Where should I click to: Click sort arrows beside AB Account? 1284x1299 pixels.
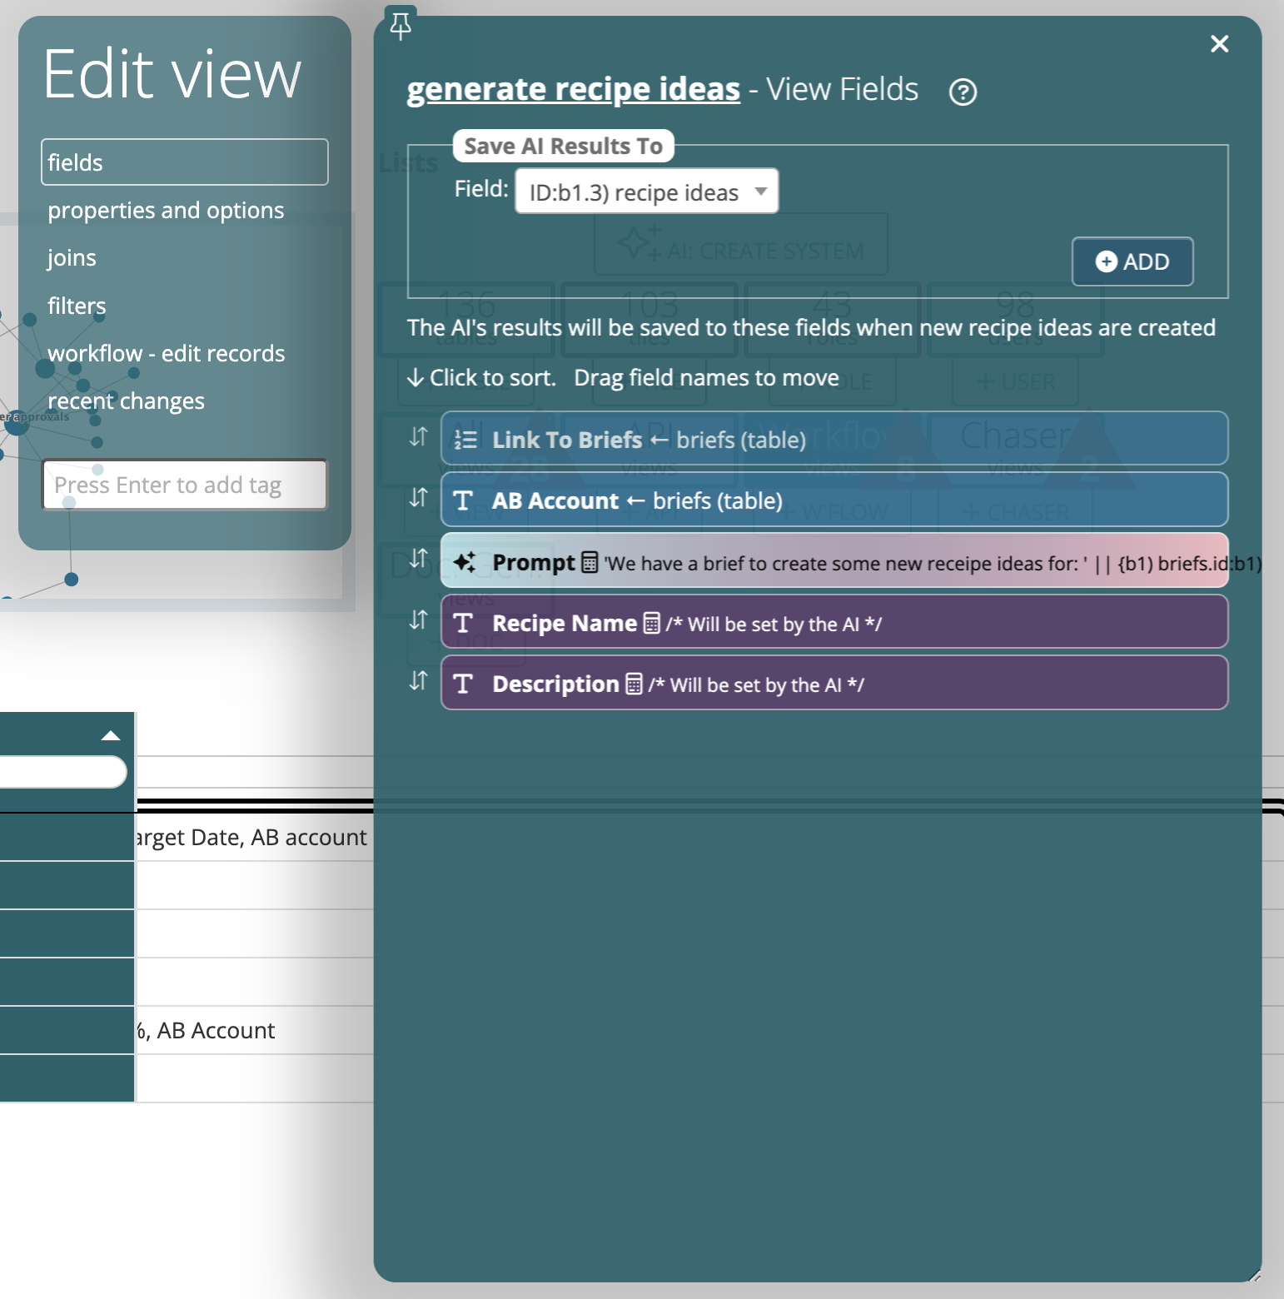click(418, 498)
